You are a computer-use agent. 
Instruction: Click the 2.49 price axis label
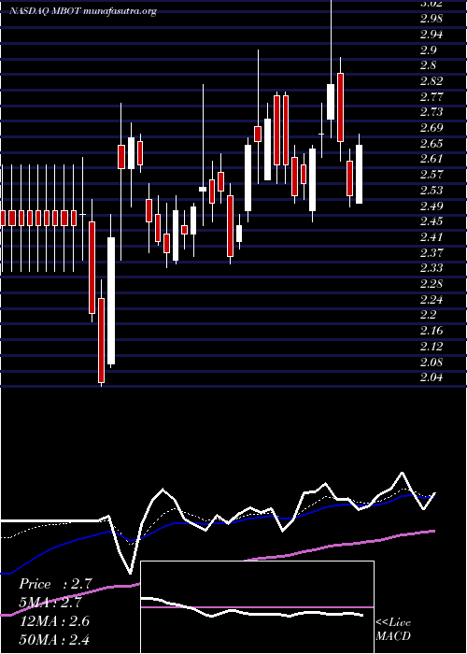pyautogui.click(x=432, y=206)
